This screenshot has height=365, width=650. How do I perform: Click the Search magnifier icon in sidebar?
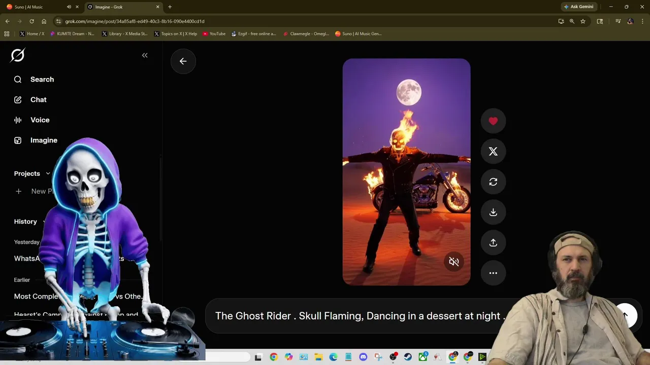[18, 79]
